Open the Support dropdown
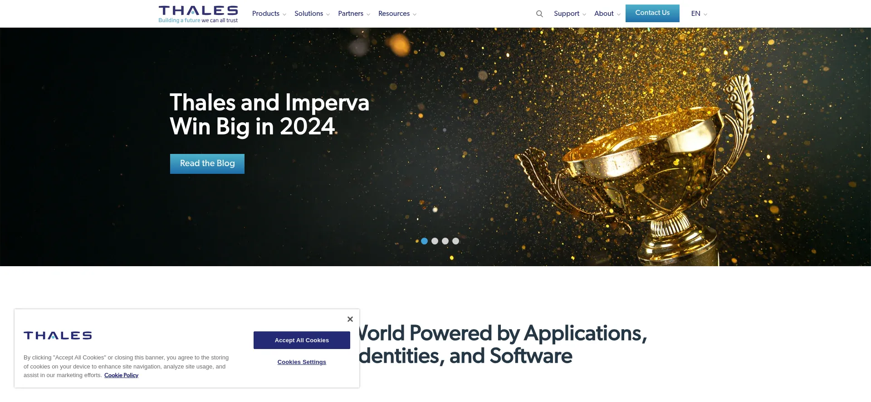This screenshot has height=402, width=871. [x=570, y=14]
